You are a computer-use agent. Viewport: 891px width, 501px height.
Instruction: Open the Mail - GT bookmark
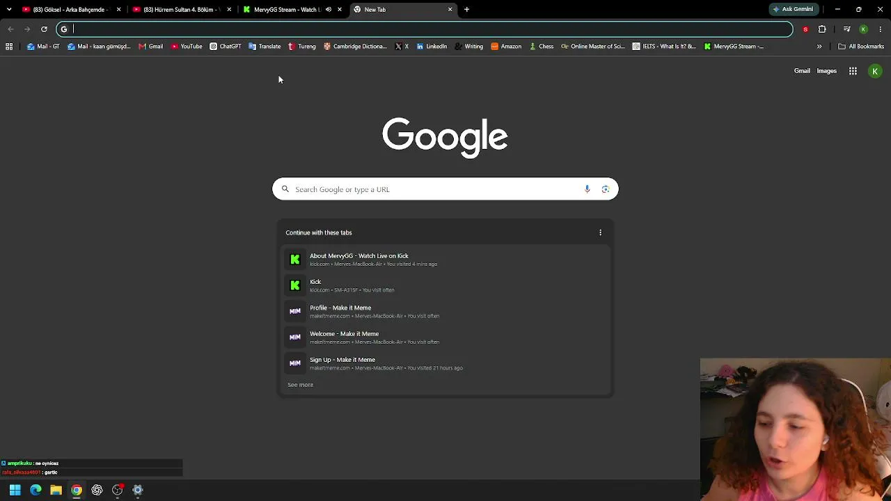[43, 47]
